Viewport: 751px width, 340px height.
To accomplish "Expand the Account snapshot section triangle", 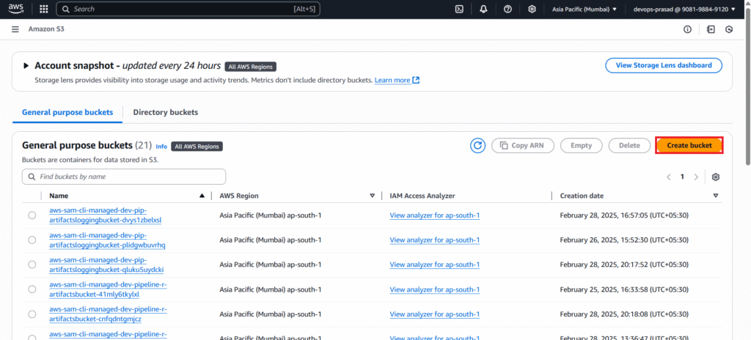I will tap(26, 66).
